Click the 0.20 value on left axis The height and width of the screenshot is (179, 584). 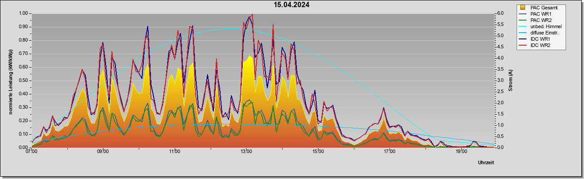pos(24,121)
